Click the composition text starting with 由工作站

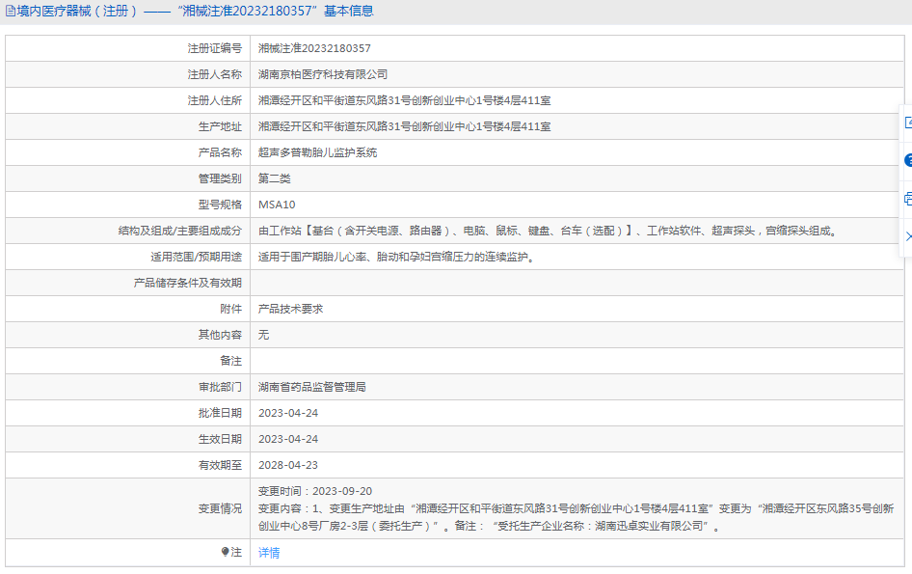pos(548,232)
